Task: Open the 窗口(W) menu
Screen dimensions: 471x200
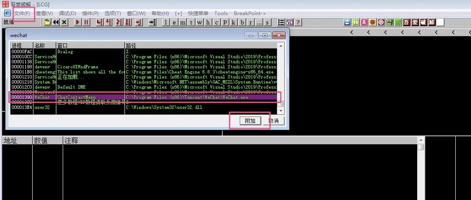Action: (x=136, y=14)
